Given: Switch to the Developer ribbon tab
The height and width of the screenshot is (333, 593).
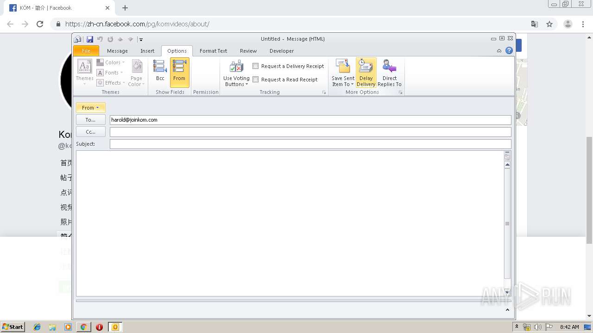Looking at the screenshot, I should click(282, 51).
